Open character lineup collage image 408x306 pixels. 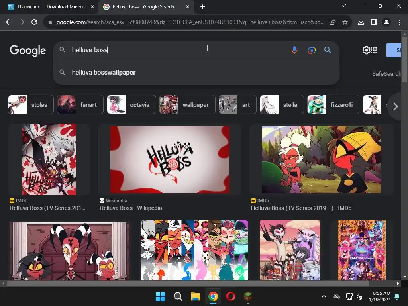click(194, 250)
